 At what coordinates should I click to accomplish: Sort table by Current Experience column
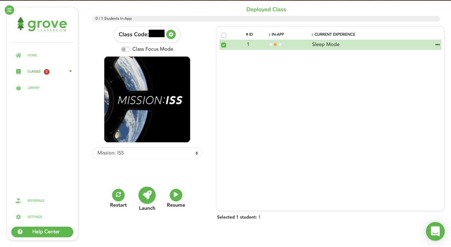(333, 35)
